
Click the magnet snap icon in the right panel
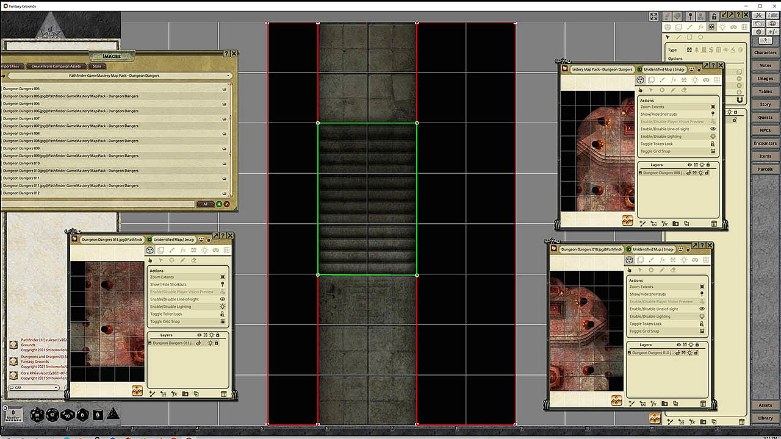pyautogui.click(x=740, y=100)
